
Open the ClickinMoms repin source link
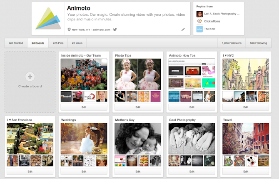coord(212,21)
